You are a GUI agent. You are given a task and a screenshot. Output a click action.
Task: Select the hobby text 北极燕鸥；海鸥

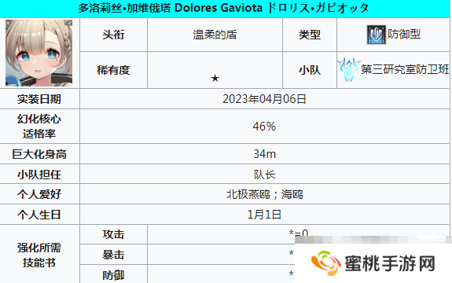point(264,194)
